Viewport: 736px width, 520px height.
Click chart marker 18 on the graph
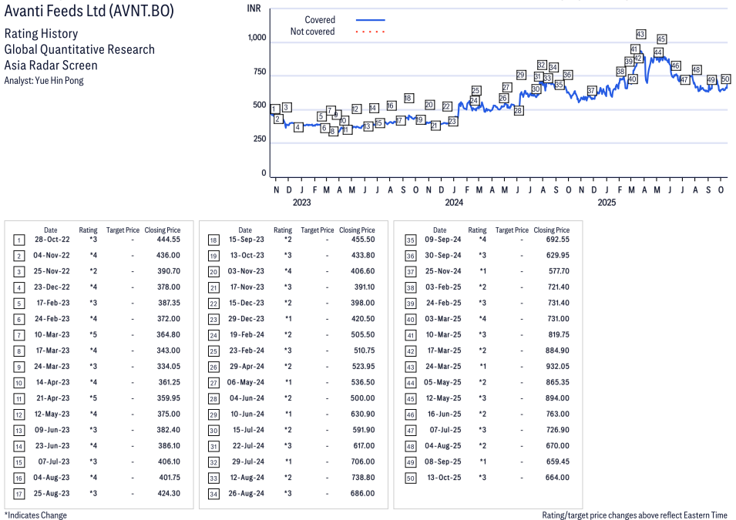pos(408,99)
